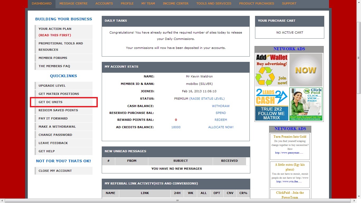This screenshot has height=203, width=361.
Task: Open The Members FAQ
Action: click(x=63, y=66)
